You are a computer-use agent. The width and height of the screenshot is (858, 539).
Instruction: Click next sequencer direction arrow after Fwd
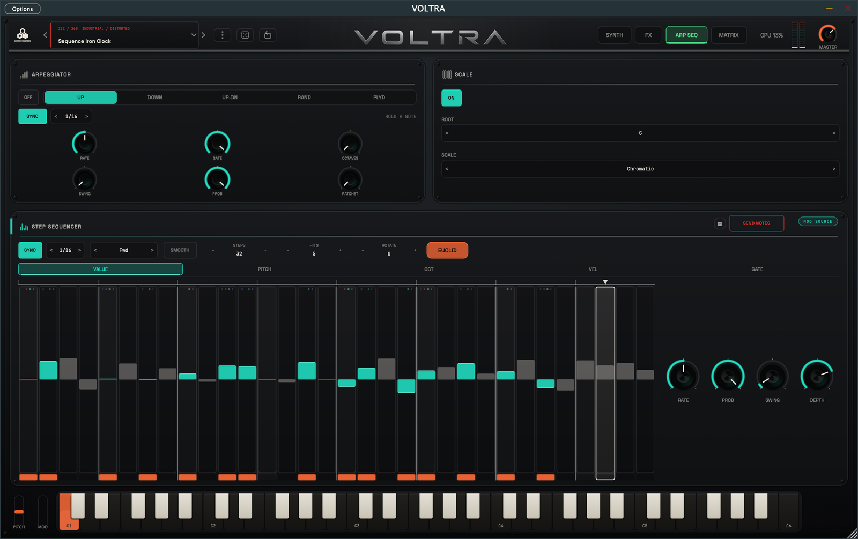(x=152, y=250)
